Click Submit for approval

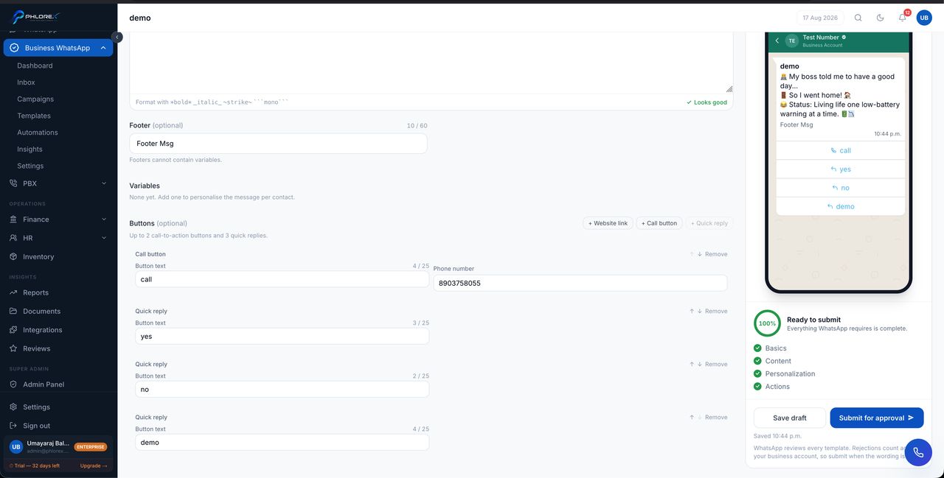tap(877, 418)
